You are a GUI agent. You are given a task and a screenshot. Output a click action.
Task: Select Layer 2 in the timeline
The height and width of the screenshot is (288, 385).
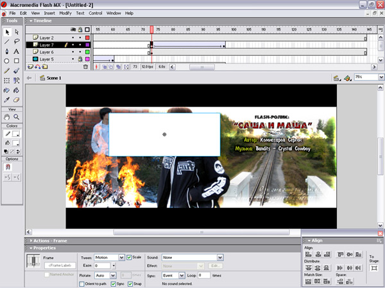(46, 38)
